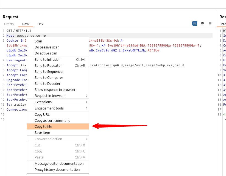226x176 pixels.
Task: Open the Request panel hamburger menu
Action: (210, 24)
